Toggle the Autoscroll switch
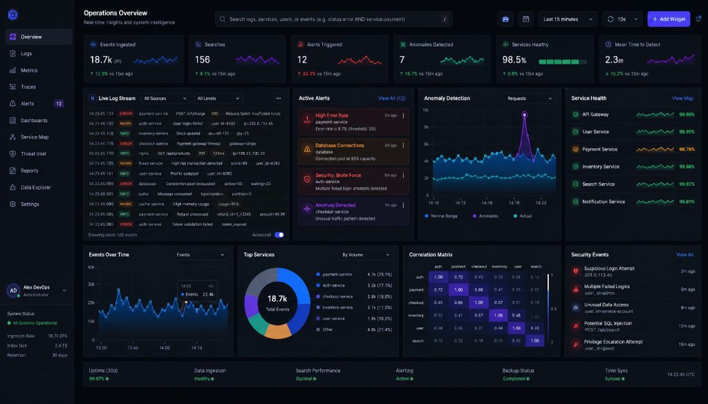The width and height of the screenshot is (708, 404). click(x=279, y=235)
